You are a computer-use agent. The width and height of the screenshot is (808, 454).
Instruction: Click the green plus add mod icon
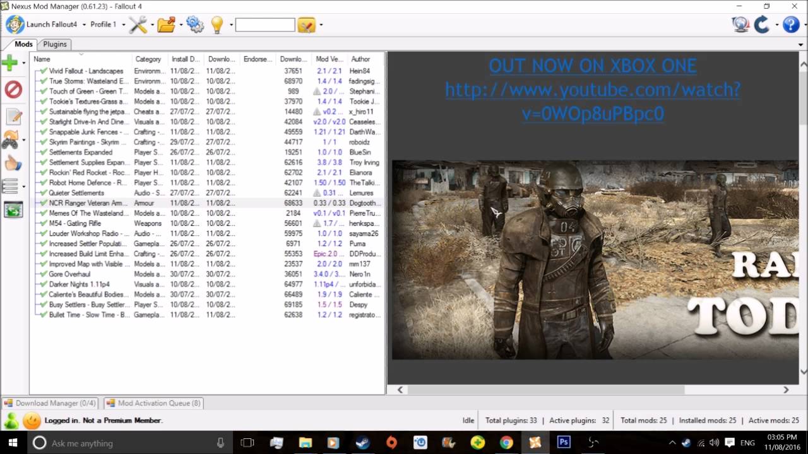[9, 62]
